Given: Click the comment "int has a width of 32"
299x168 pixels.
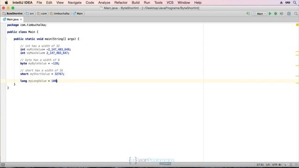Looking at the screenshot, I should point(40,46).
